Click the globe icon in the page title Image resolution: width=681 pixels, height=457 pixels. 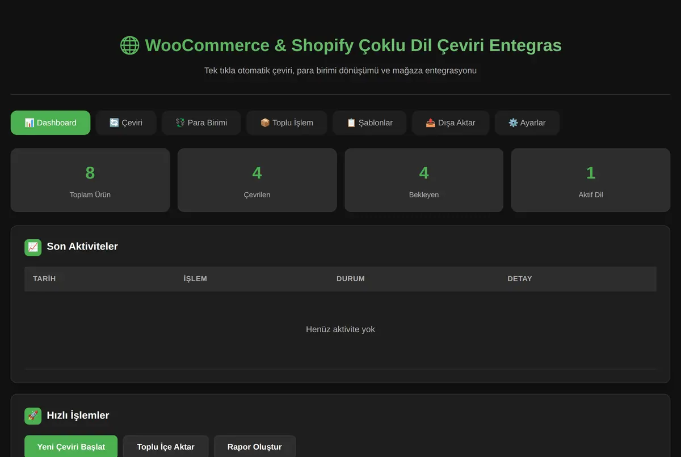tap(129, 45)
